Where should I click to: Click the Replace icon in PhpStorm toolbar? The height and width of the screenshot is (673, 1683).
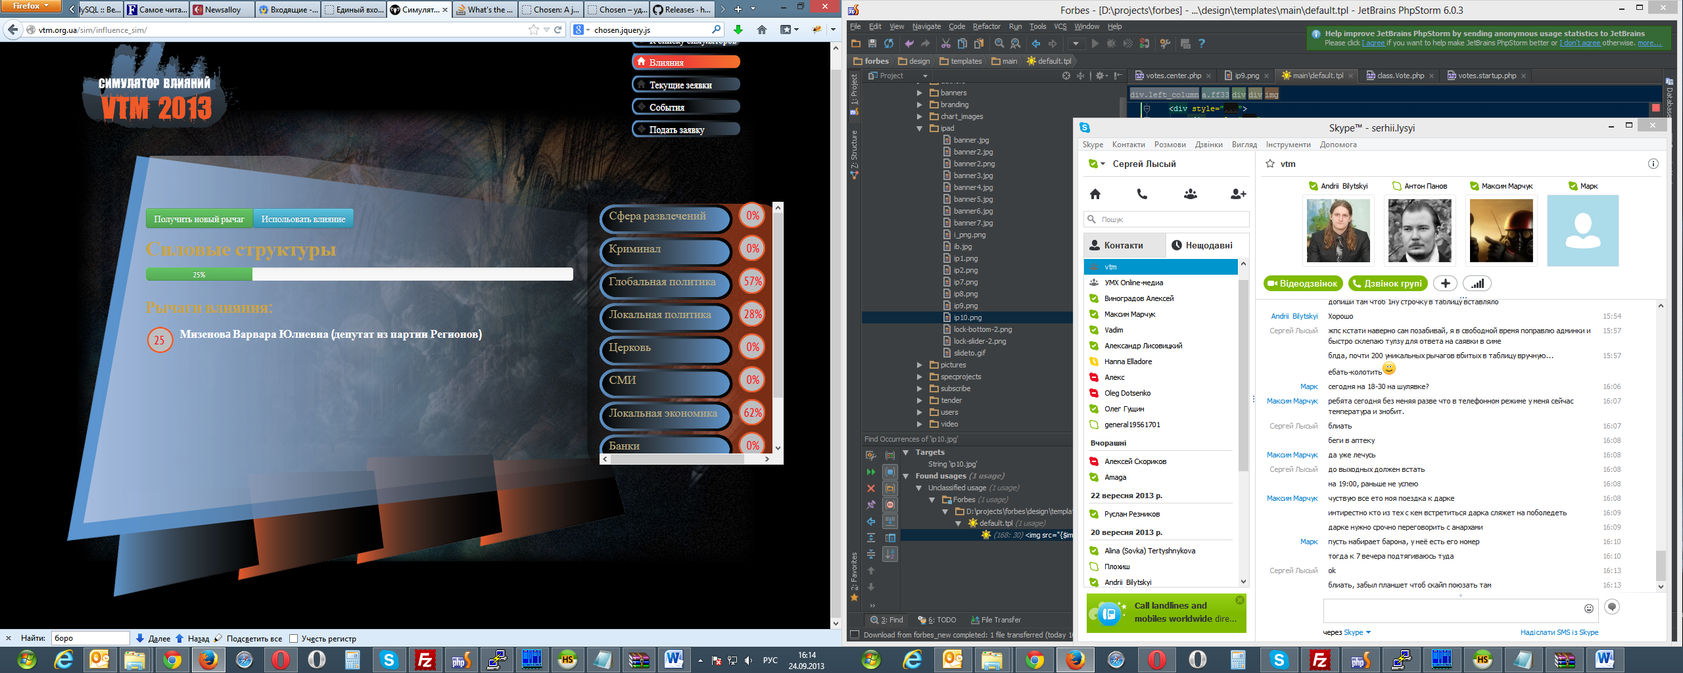(x=1016, y=43)
